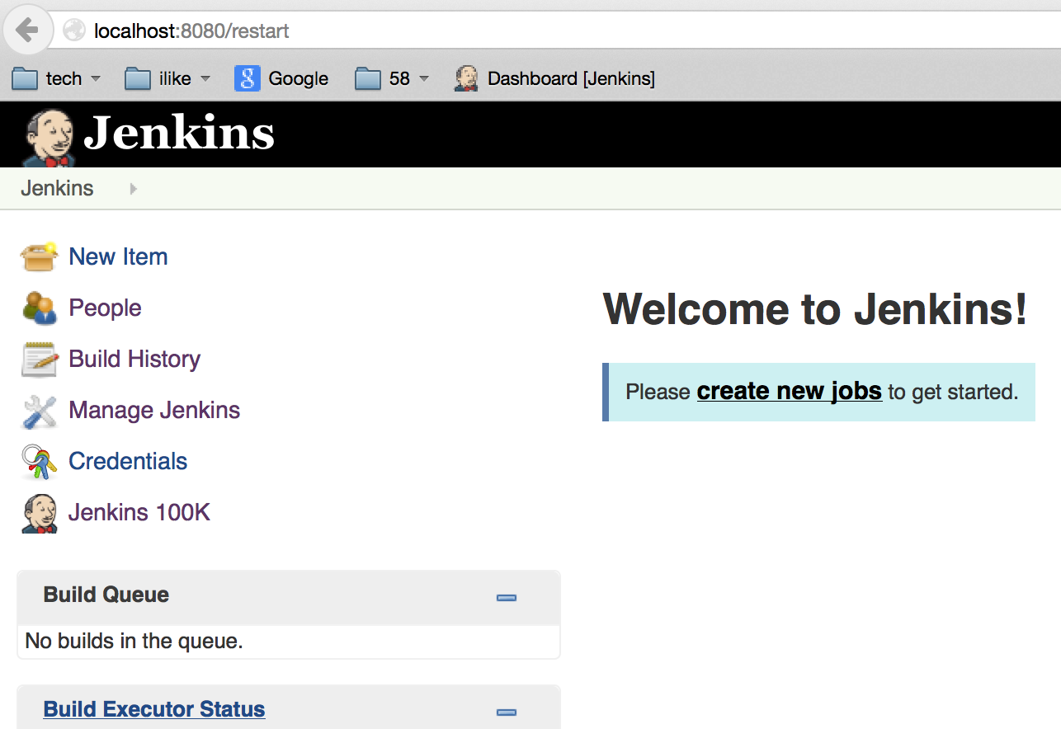Open the 58 bookmarks folder
Screen dimensions: 1061x729
click(392, 78)
